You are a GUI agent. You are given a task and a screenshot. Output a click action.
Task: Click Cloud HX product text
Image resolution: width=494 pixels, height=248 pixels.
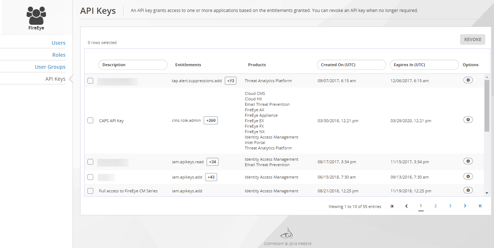[253, 99]
